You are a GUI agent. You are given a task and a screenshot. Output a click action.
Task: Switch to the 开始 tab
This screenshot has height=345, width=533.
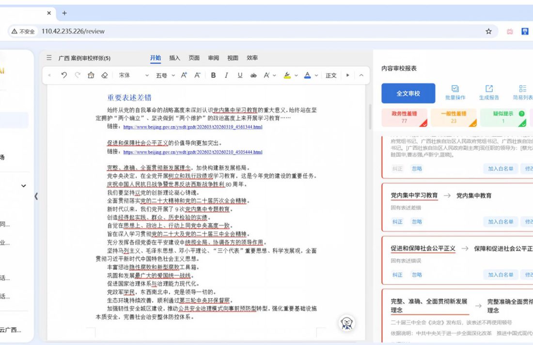coord(156,58)
